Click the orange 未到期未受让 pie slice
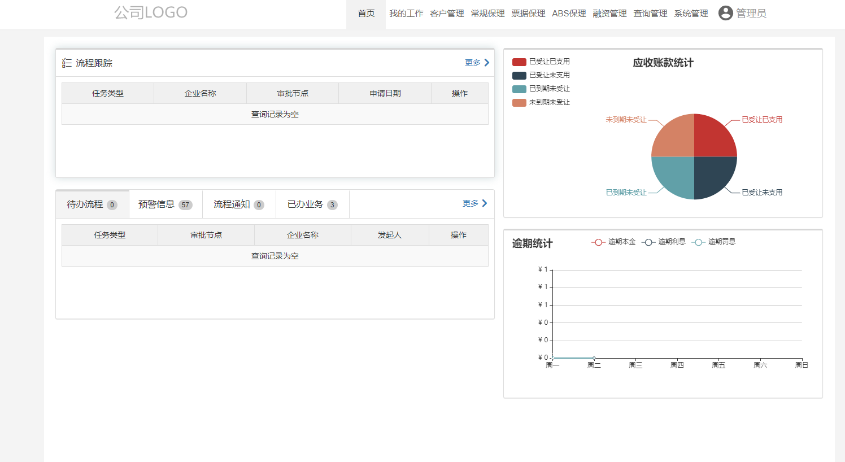The width and height of the screenshot is (845, 462). (677, 138)
